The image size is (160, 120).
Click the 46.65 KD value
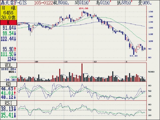click(8, 88)
